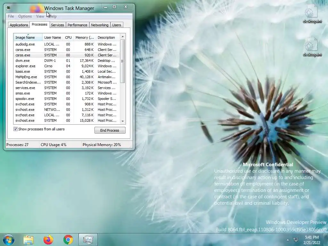
Task: Sort by CPU column header
Action: coord(68,37)
